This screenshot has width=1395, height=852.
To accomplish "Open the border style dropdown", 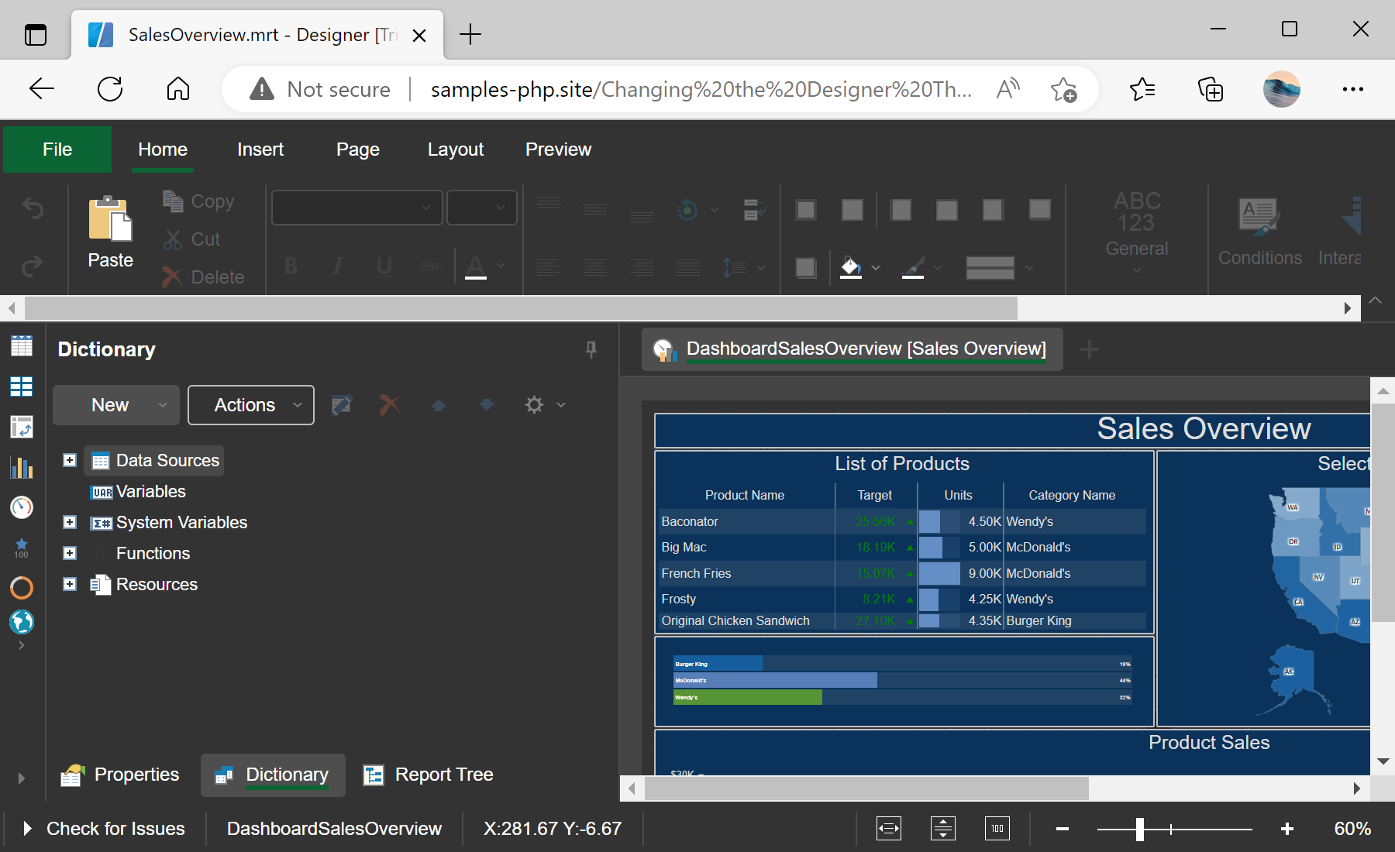I will [x=1000, y=267].
